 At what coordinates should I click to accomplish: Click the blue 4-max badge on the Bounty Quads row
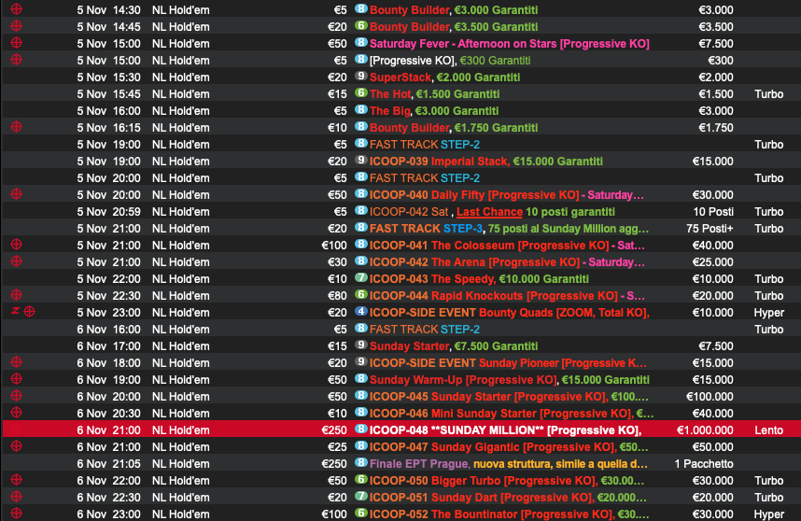(x=361, y=312)
